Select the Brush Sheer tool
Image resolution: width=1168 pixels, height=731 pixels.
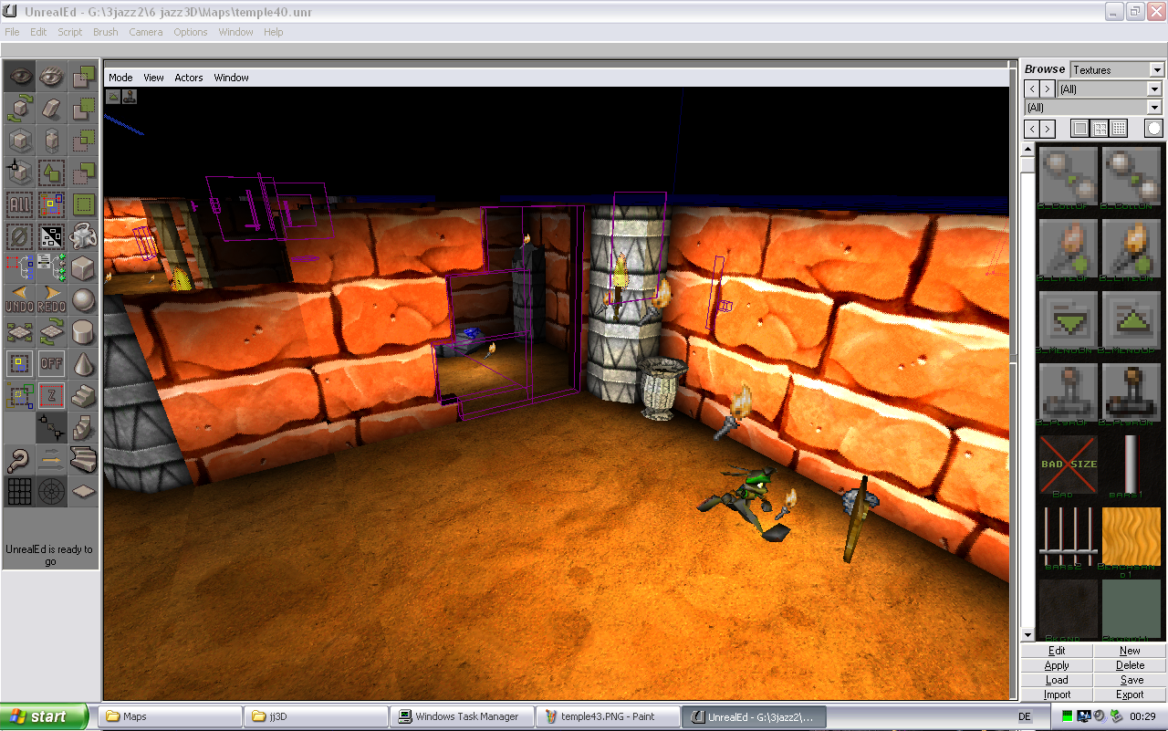[x=51, y=109]
